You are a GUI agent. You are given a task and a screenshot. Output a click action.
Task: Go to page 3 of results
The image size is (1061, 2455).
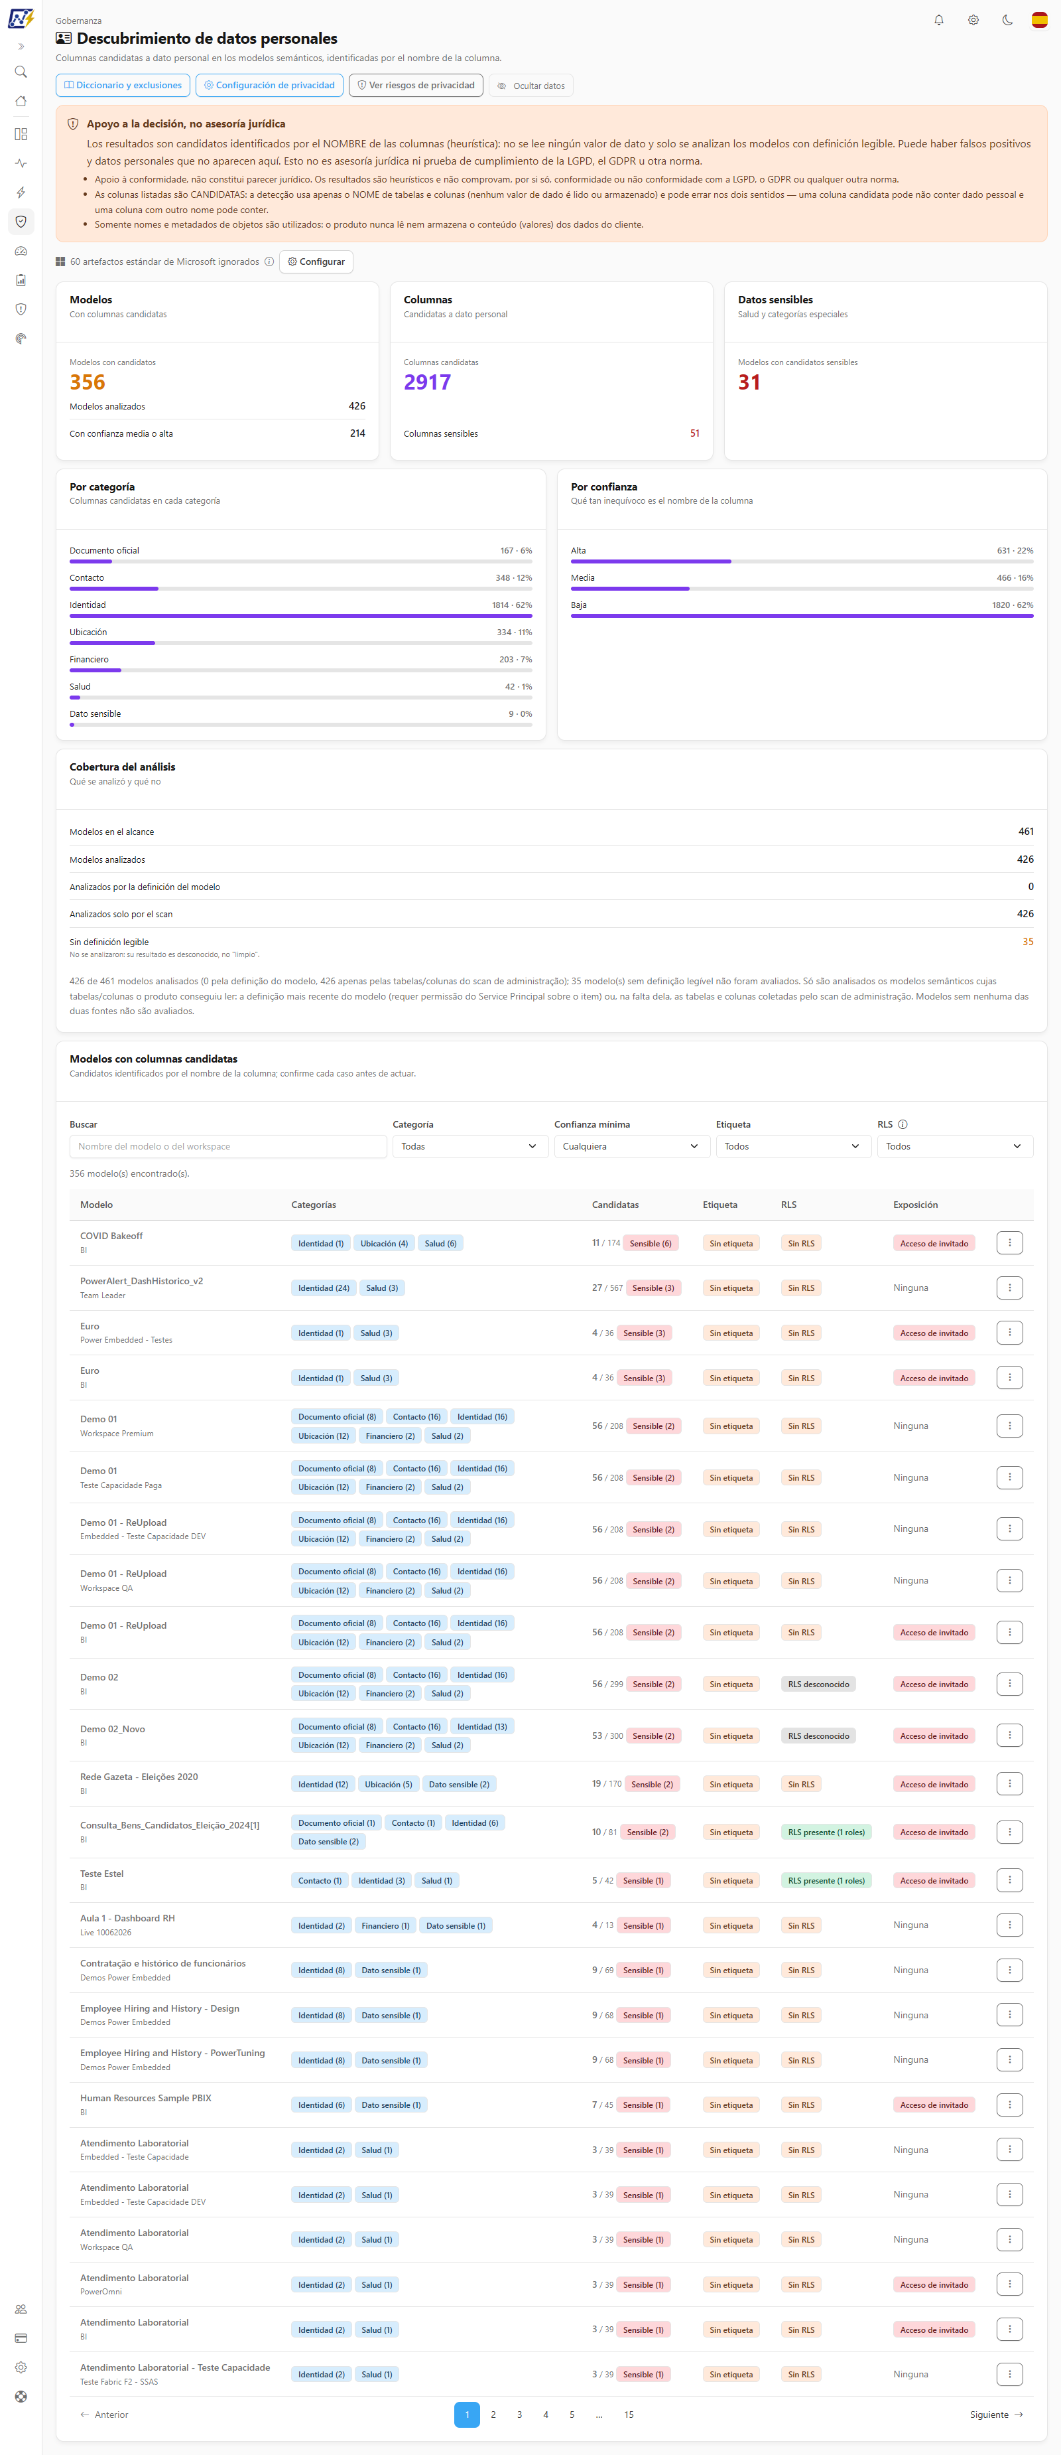click(519, 2415)
